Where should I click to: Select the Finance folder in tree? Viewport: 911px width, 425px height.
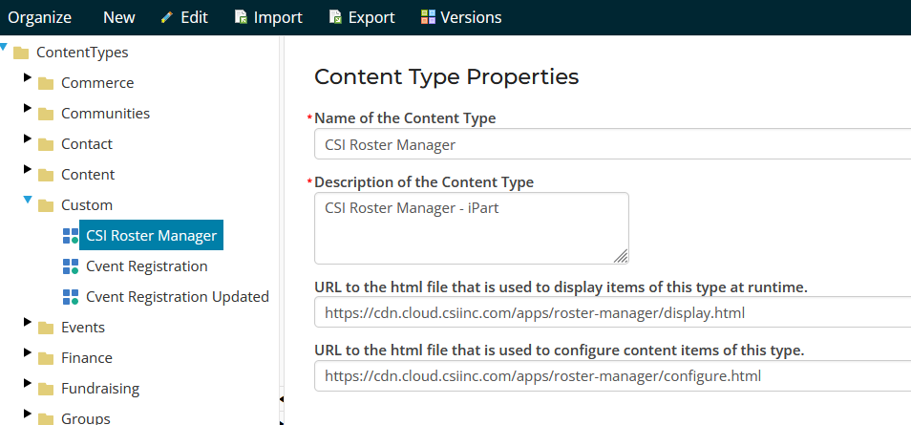tap(86, 358)
